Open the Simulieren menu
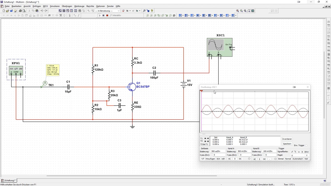Screen dimensions: 331x186 point(55,6)
